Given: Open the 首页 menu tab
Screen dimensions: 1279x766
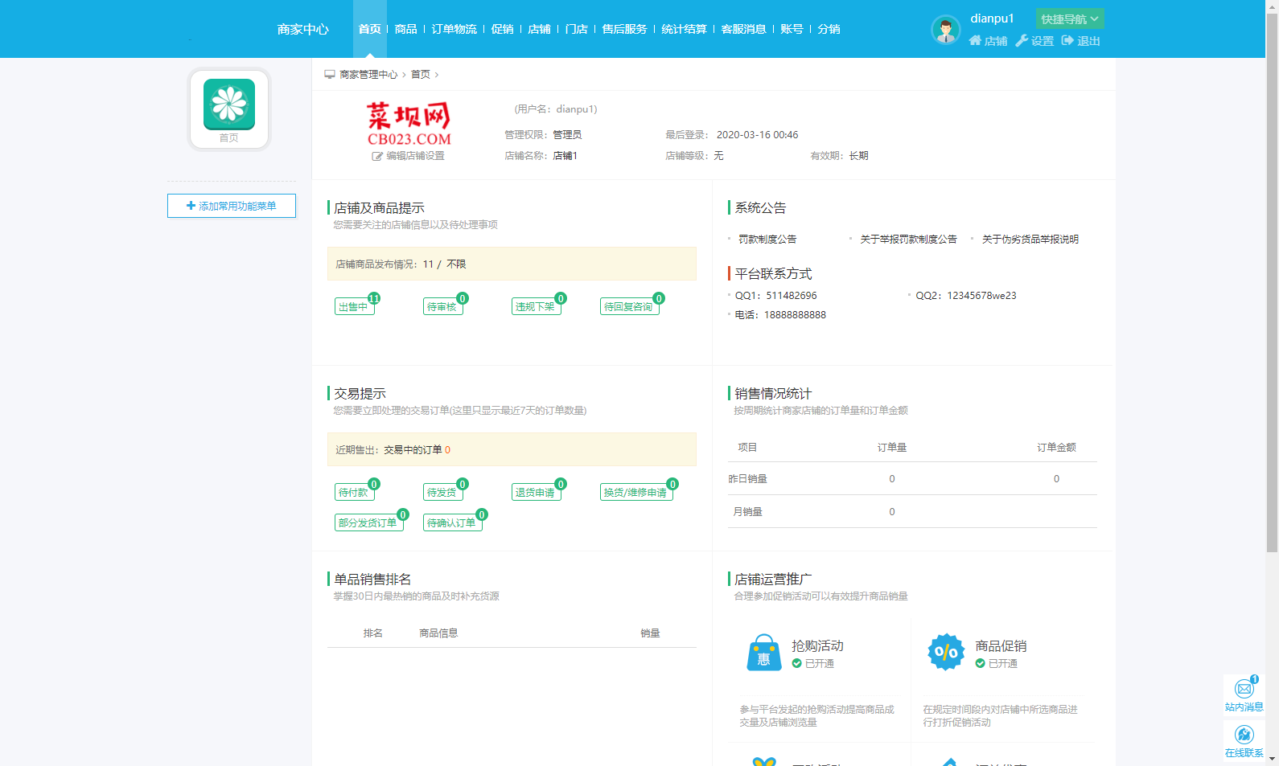Looking at the screenshot, I should (x=370, y=29).
